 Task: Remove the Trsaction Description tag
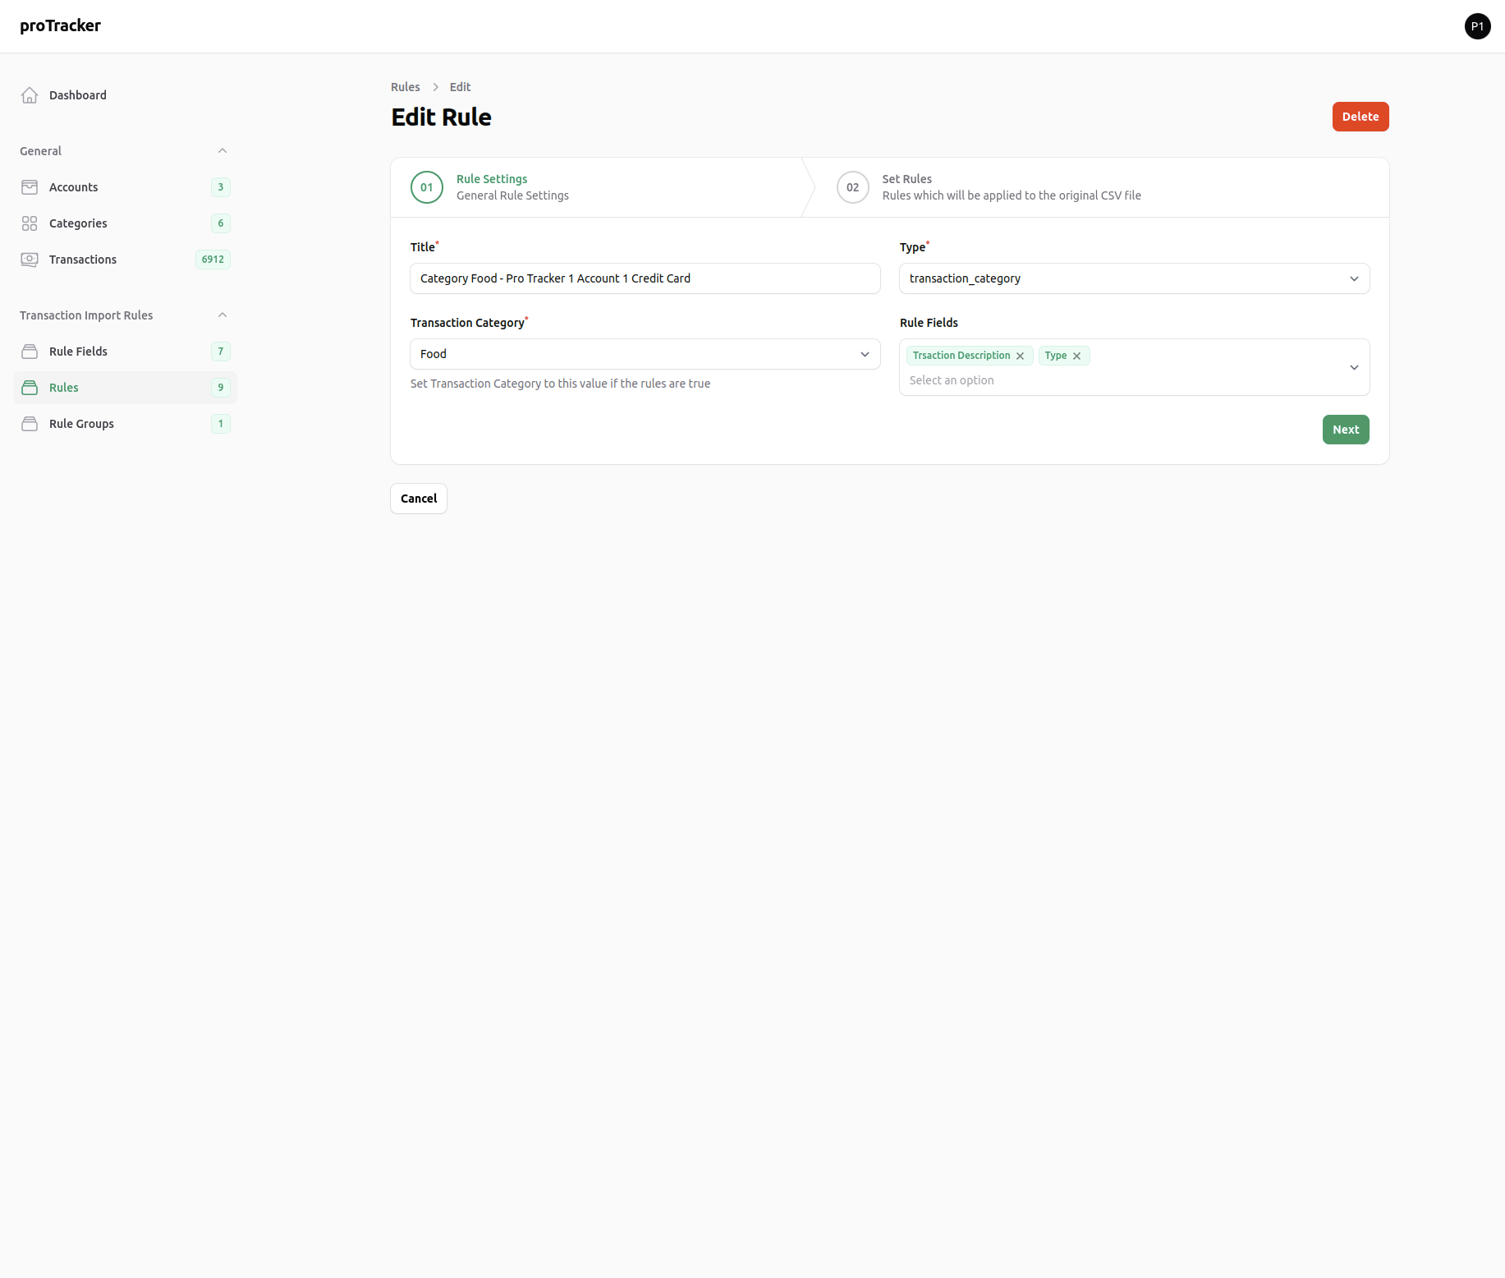(1020, 356)
